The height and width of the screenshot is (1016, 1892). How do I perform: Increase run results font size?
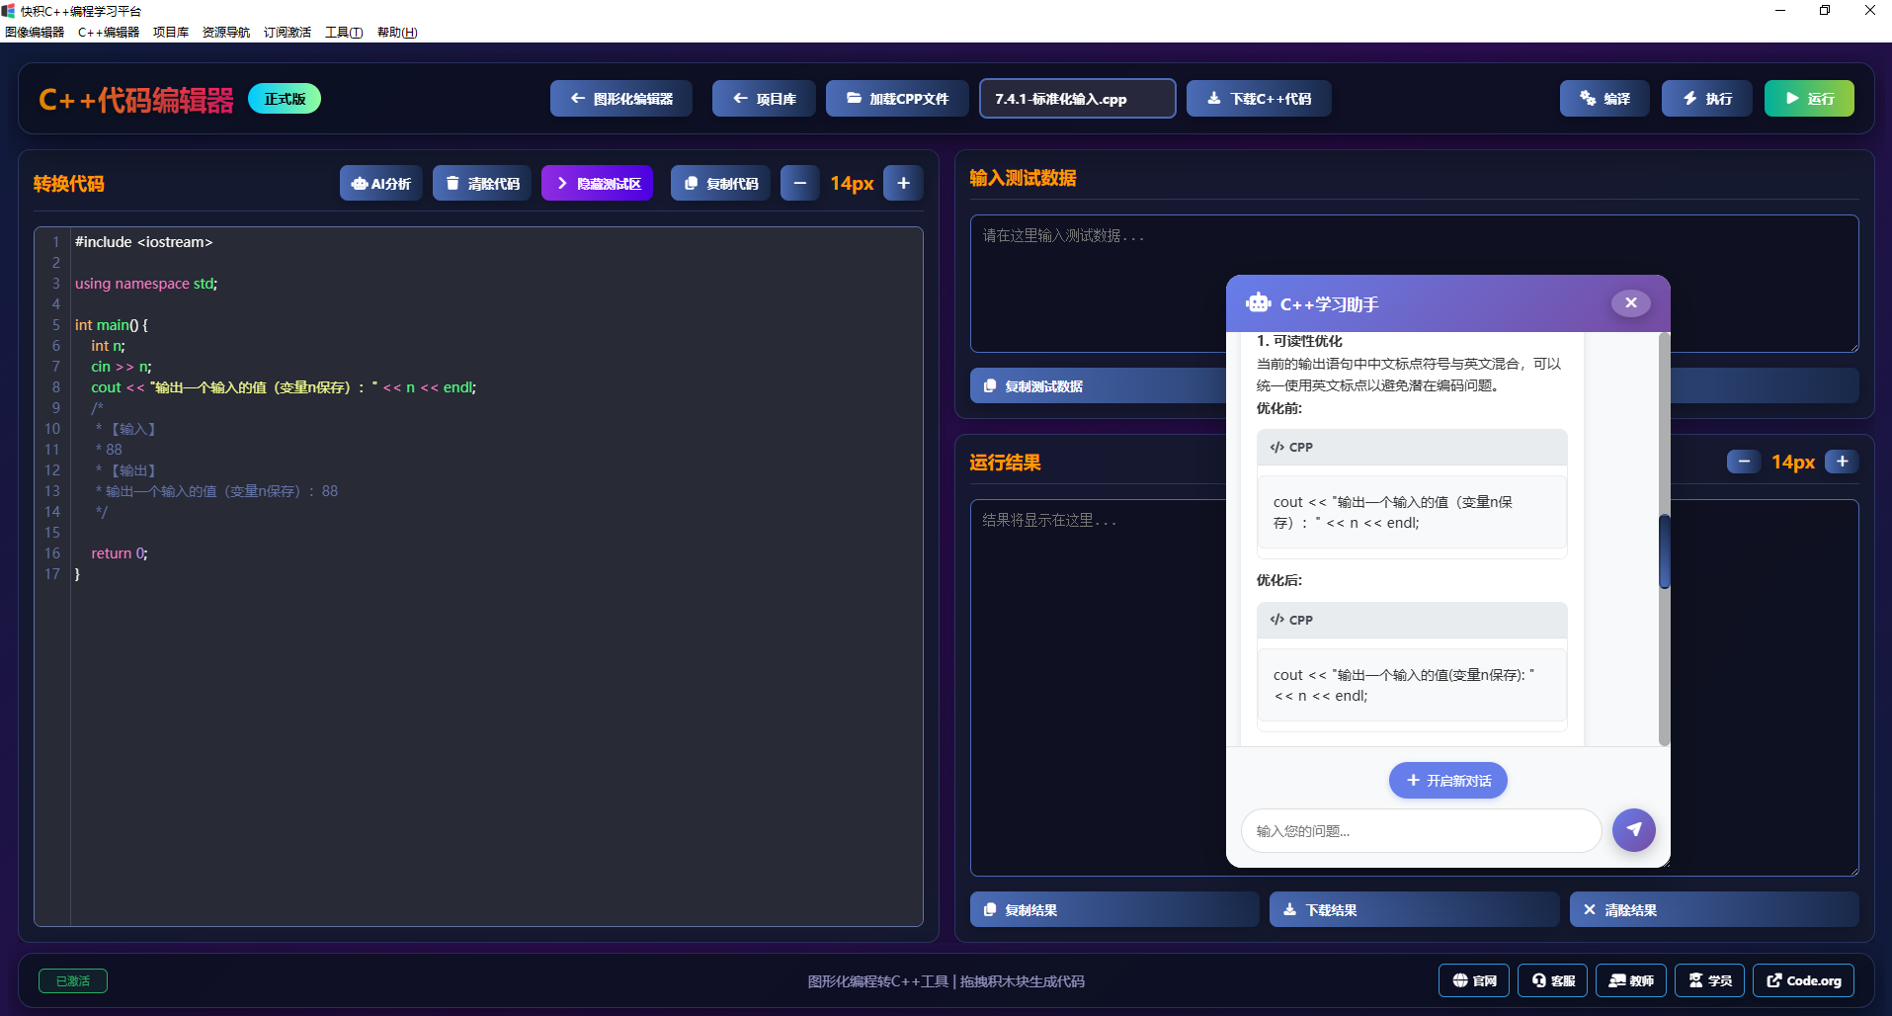click(x=1841, y=462)
